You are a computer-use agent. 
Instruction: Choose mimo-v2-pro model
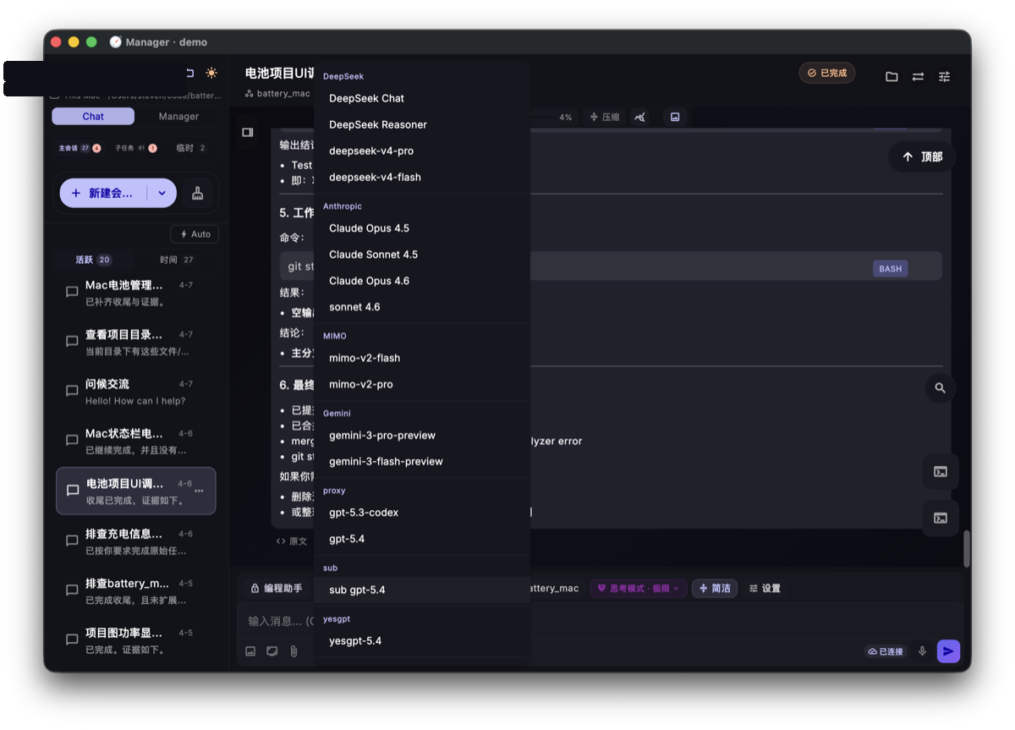pyautogui.click(x=422, y=384)
